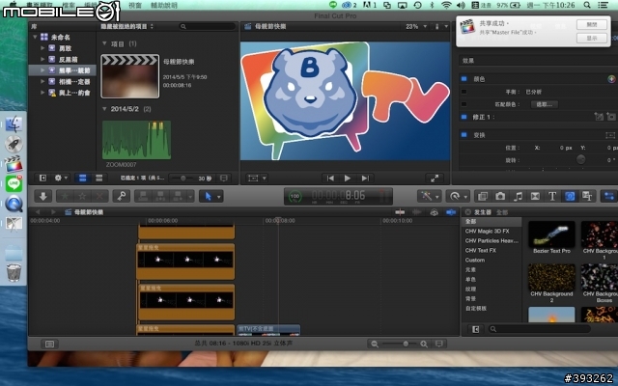Collapse the 未命名 library tree
Screen dimensions: 618x386
35,37
